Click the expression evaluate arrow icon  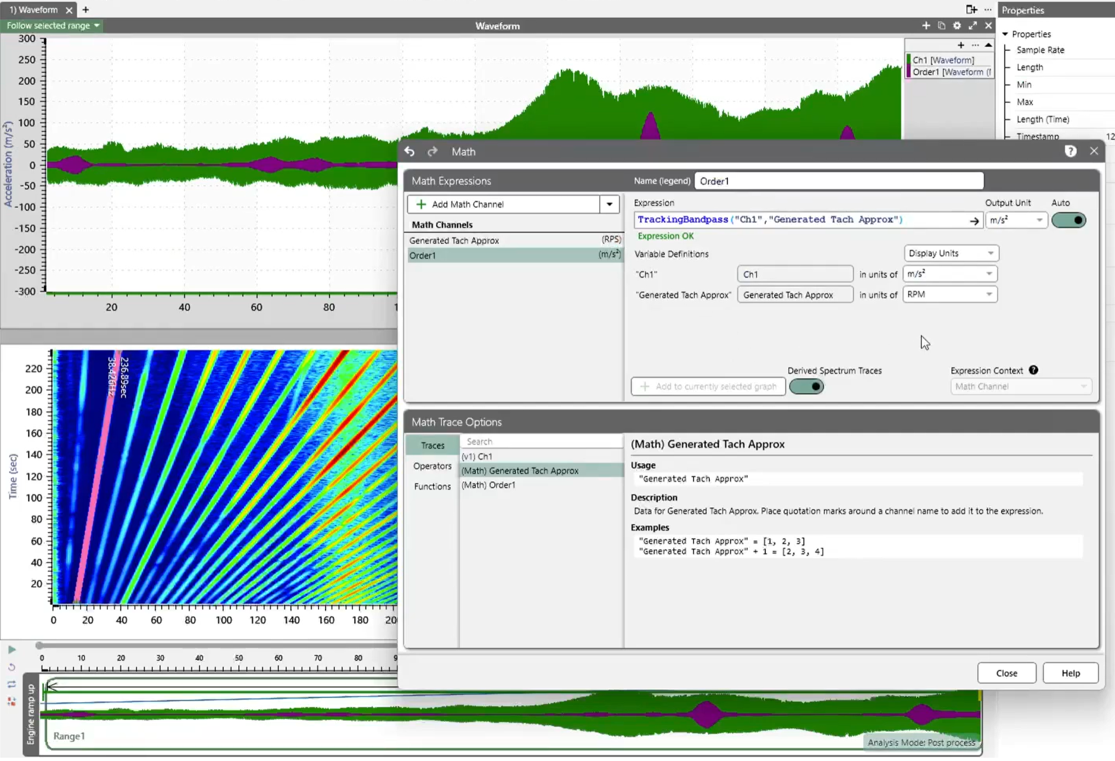[x=974, y=221]
